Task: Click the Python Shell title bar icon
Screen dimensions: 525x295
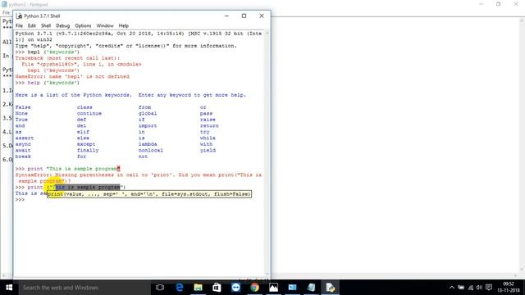Action: tap(20, 16)
